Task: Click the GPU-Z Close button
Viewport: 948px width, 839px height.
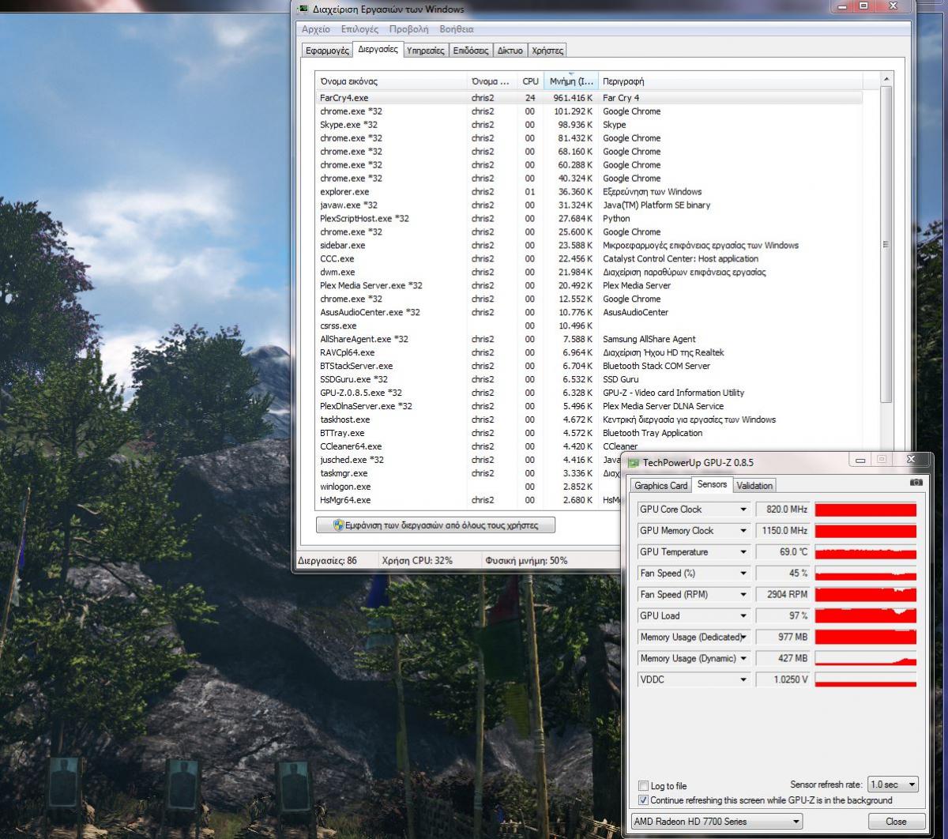Action: [x=896, y=822]
